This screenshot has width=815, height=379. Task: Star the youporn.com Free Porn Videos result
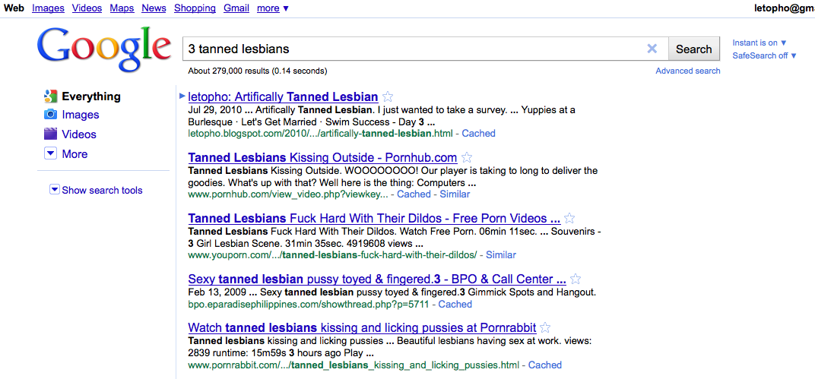click(x=569, y=218)
